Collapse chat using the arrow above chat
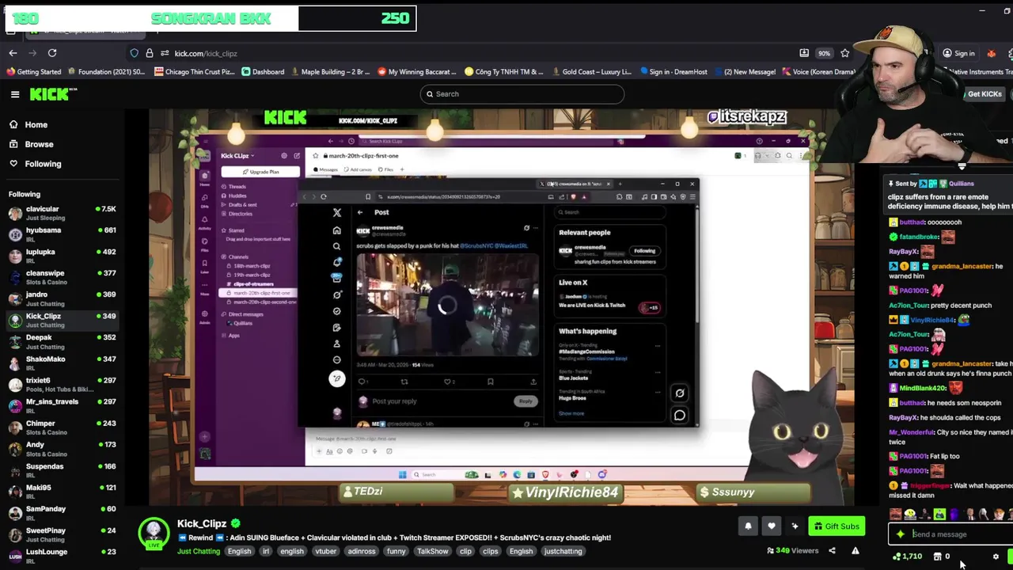1013x570 pixels. tap(962, 166)
